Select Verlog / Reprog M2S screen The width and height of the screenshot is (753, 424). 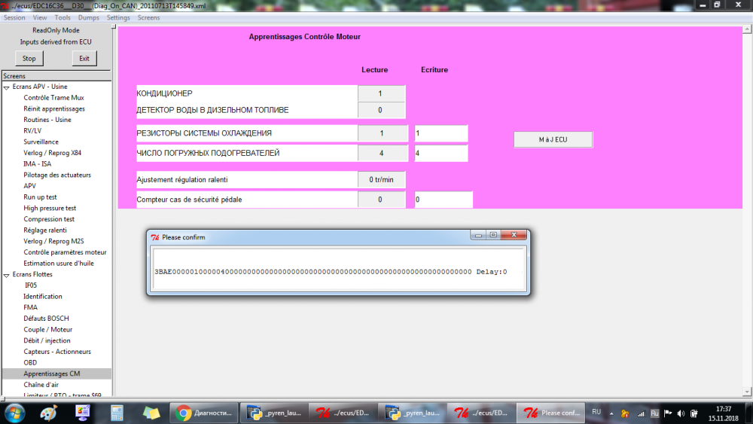[x=53, y=241]
